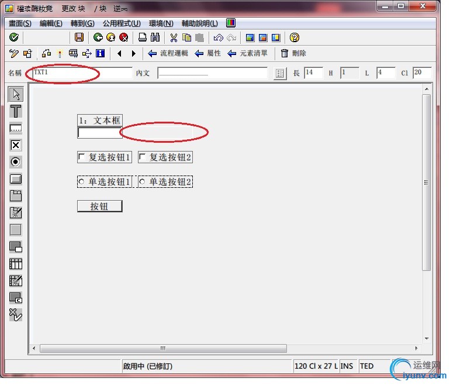This screenshot has height=385, width=450.
Task: Click the Cl column field showing 20
Action: pyautogui.click(x=422, y=73)
